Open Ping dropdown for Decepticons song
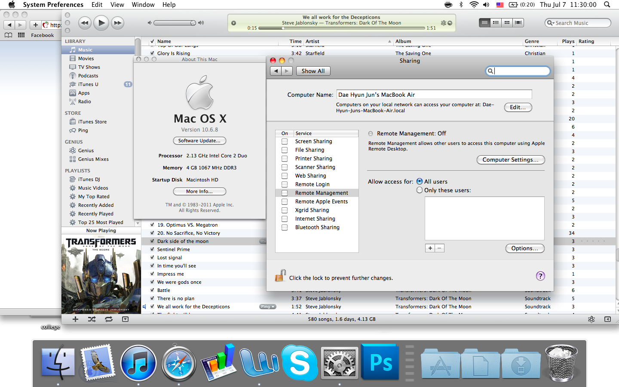The width and height of the screenshot is (619, 387). coord(267,307)
